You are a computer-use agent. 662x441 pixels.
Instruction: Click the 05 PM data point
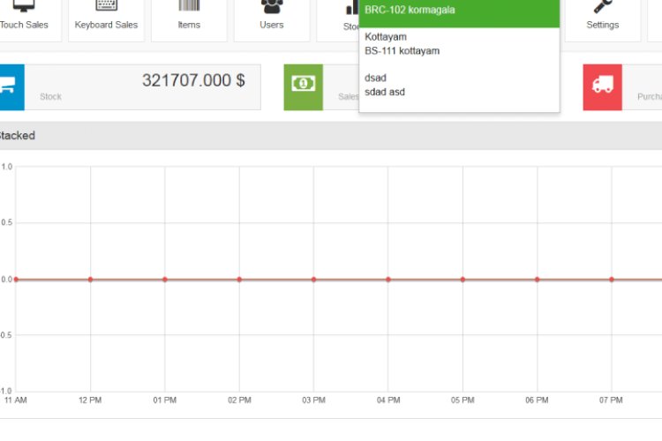point(463,280)
